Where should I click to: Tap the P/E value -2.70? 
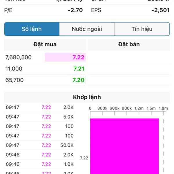75,10
